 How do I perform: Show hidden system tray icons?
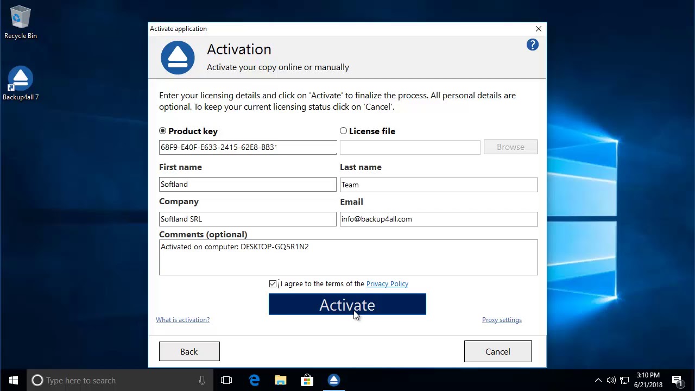pos(598,381)
